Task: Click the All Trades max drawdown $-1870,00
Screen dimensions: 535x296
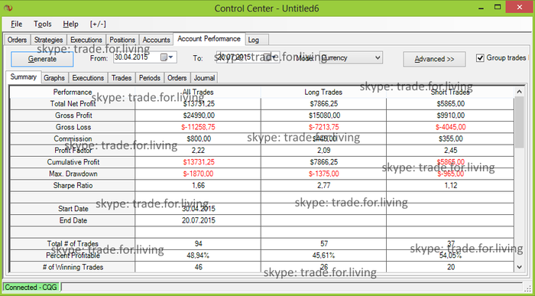Action: [x=198, y=174]
